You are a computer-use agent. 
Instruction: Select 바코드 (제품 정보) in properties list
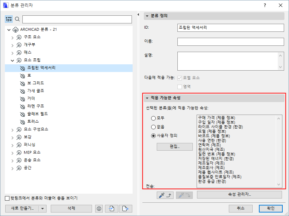tap(214, 136)
